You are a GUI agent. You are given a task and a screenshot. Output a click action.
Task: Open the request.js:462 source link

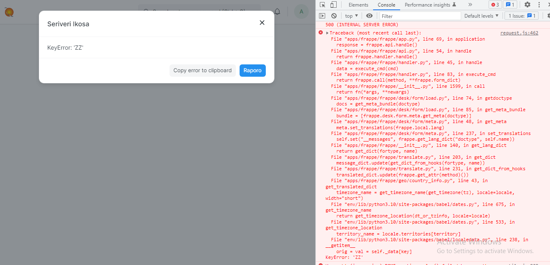(x=519, y=33)
